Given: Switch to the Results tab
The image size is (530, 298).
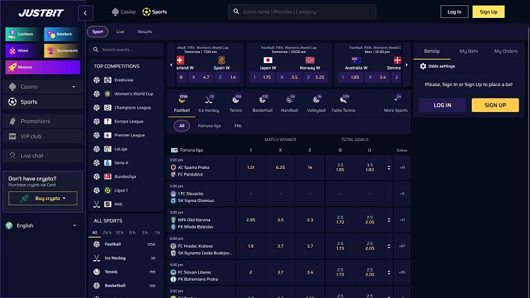Looking at the screenshot, I should tap(144, 32).
